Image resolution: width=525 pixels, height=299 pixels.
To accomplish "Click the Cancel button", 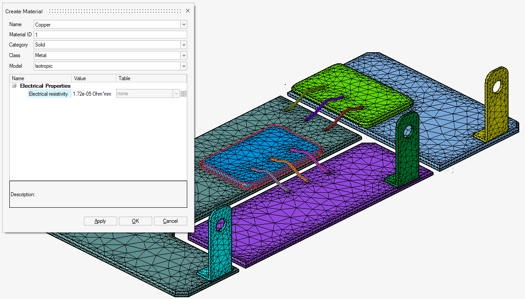I will coord(170,221).
